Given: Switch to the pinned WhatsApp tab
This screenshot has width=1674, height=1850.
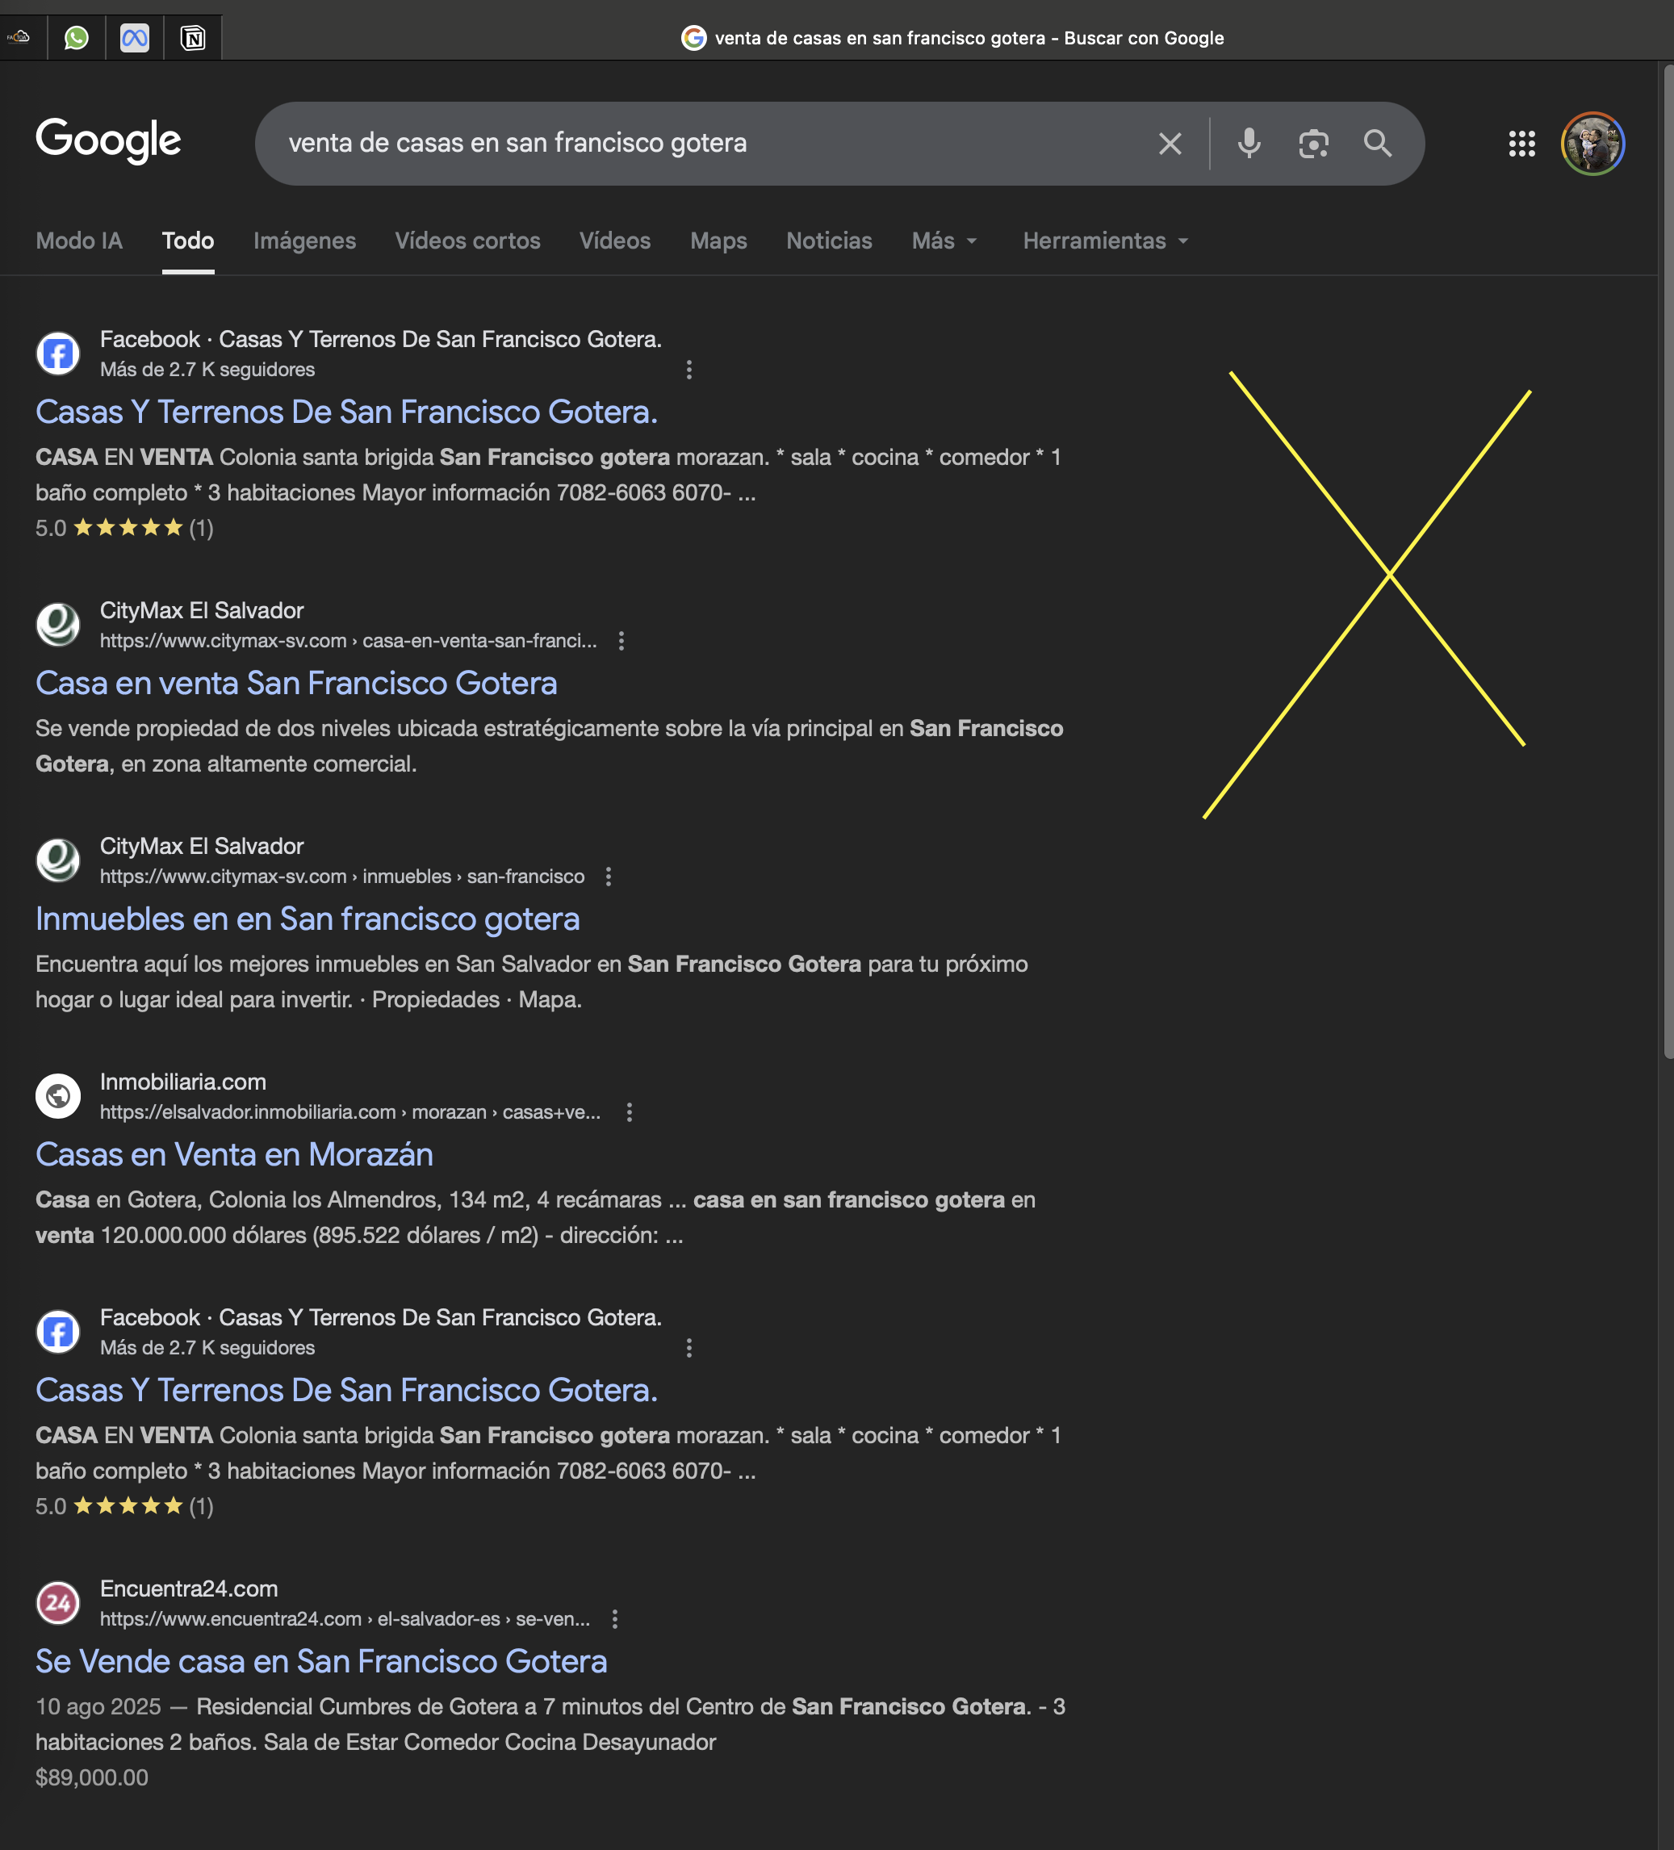Looking at the screenshot, I should 76,38.
